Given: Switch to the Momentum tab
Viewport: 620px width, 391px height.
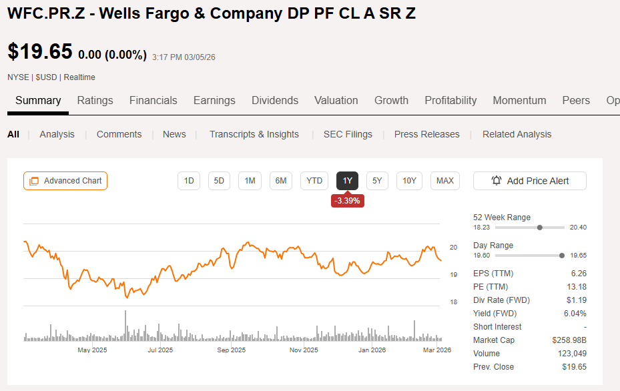Looking at the screenshot, I should (519, 100).
